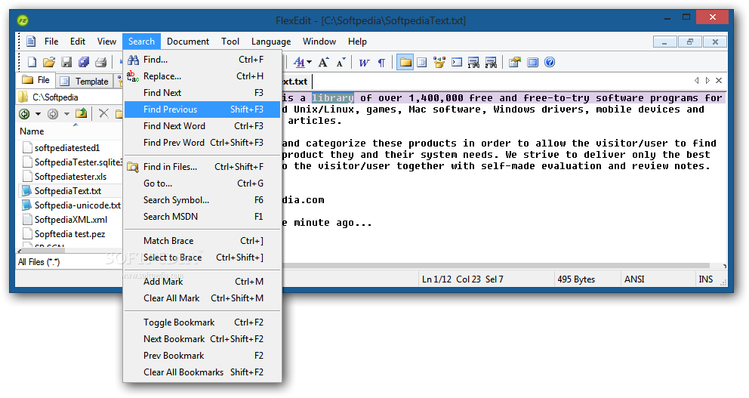Image resolution: width=749 pixels, height=398 pixels.
Task: Click the save all icon
Action: [84, 62]
